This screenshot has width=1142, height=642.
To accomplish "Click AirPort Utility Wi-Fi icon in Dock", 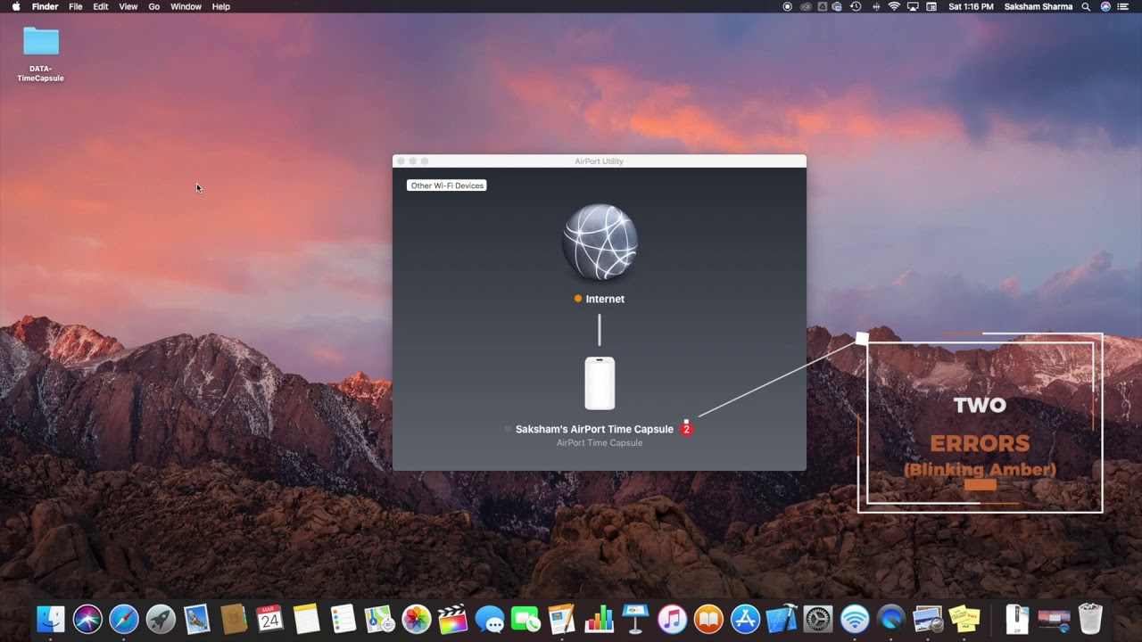I will coord(855,619).
